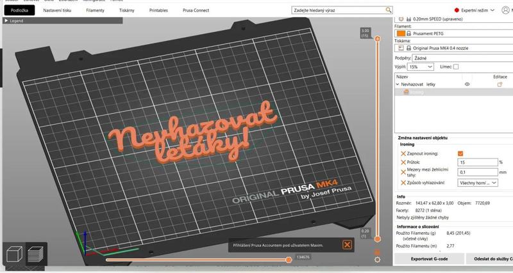Screen dimensions: 513x273
Task: Click the lock icon beside Prusament PETG
Action: pos(408,33)
